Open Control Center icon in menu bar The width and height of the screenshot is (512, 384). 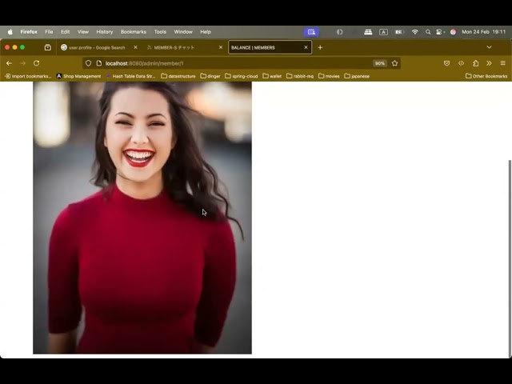440,32
